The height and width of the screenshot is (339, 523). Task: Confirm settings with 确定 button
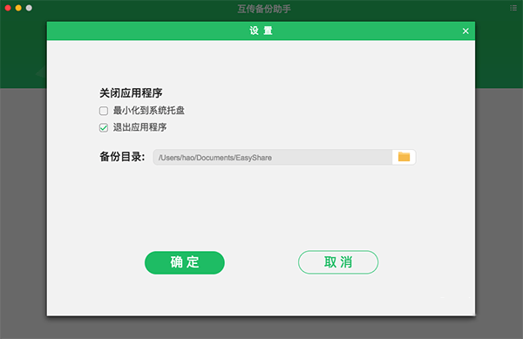185,262
